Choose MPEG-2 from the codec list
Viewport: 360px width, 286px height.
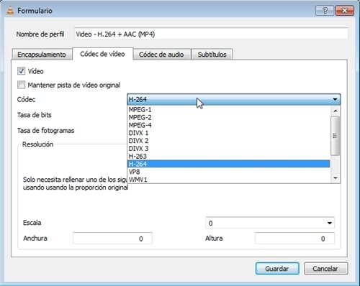click(228, 117)
